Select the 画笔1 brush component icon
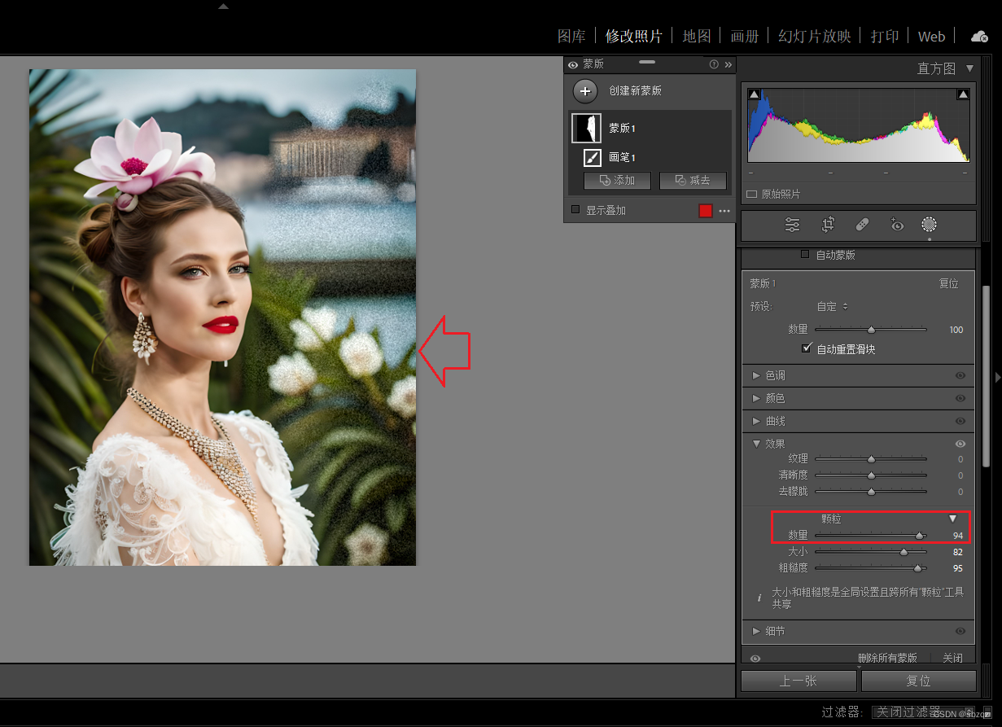The image size is (1002, 727). pyautogui.click(x=592, y=157)
